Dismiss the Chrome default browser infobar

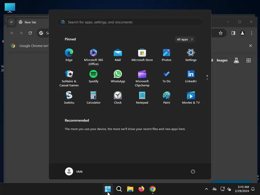click(x=251, y=46)
